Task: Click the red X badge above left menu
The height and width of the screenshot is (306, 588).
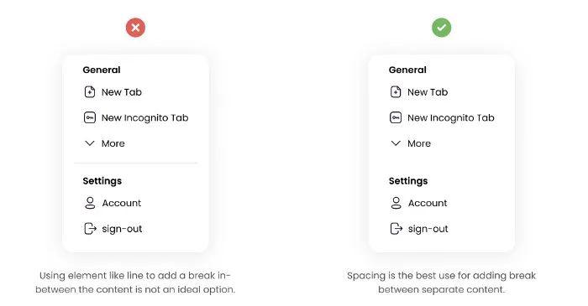Action: (135, 28)
